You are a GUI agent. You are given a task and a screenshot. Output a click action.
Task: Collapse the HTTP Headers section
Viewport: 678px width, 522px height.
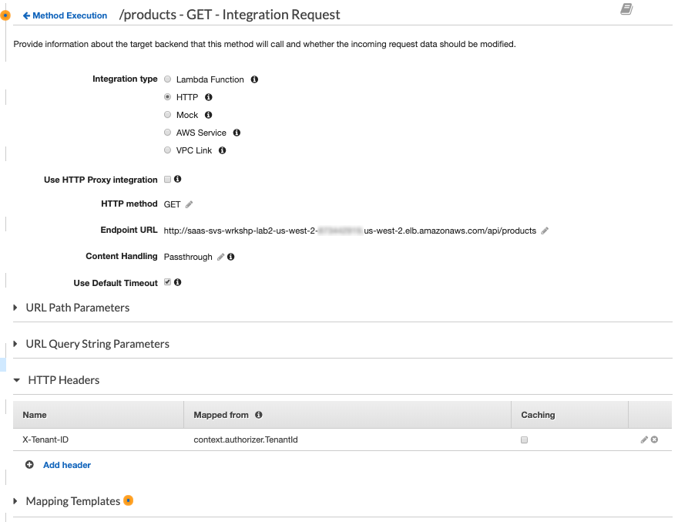56,380
